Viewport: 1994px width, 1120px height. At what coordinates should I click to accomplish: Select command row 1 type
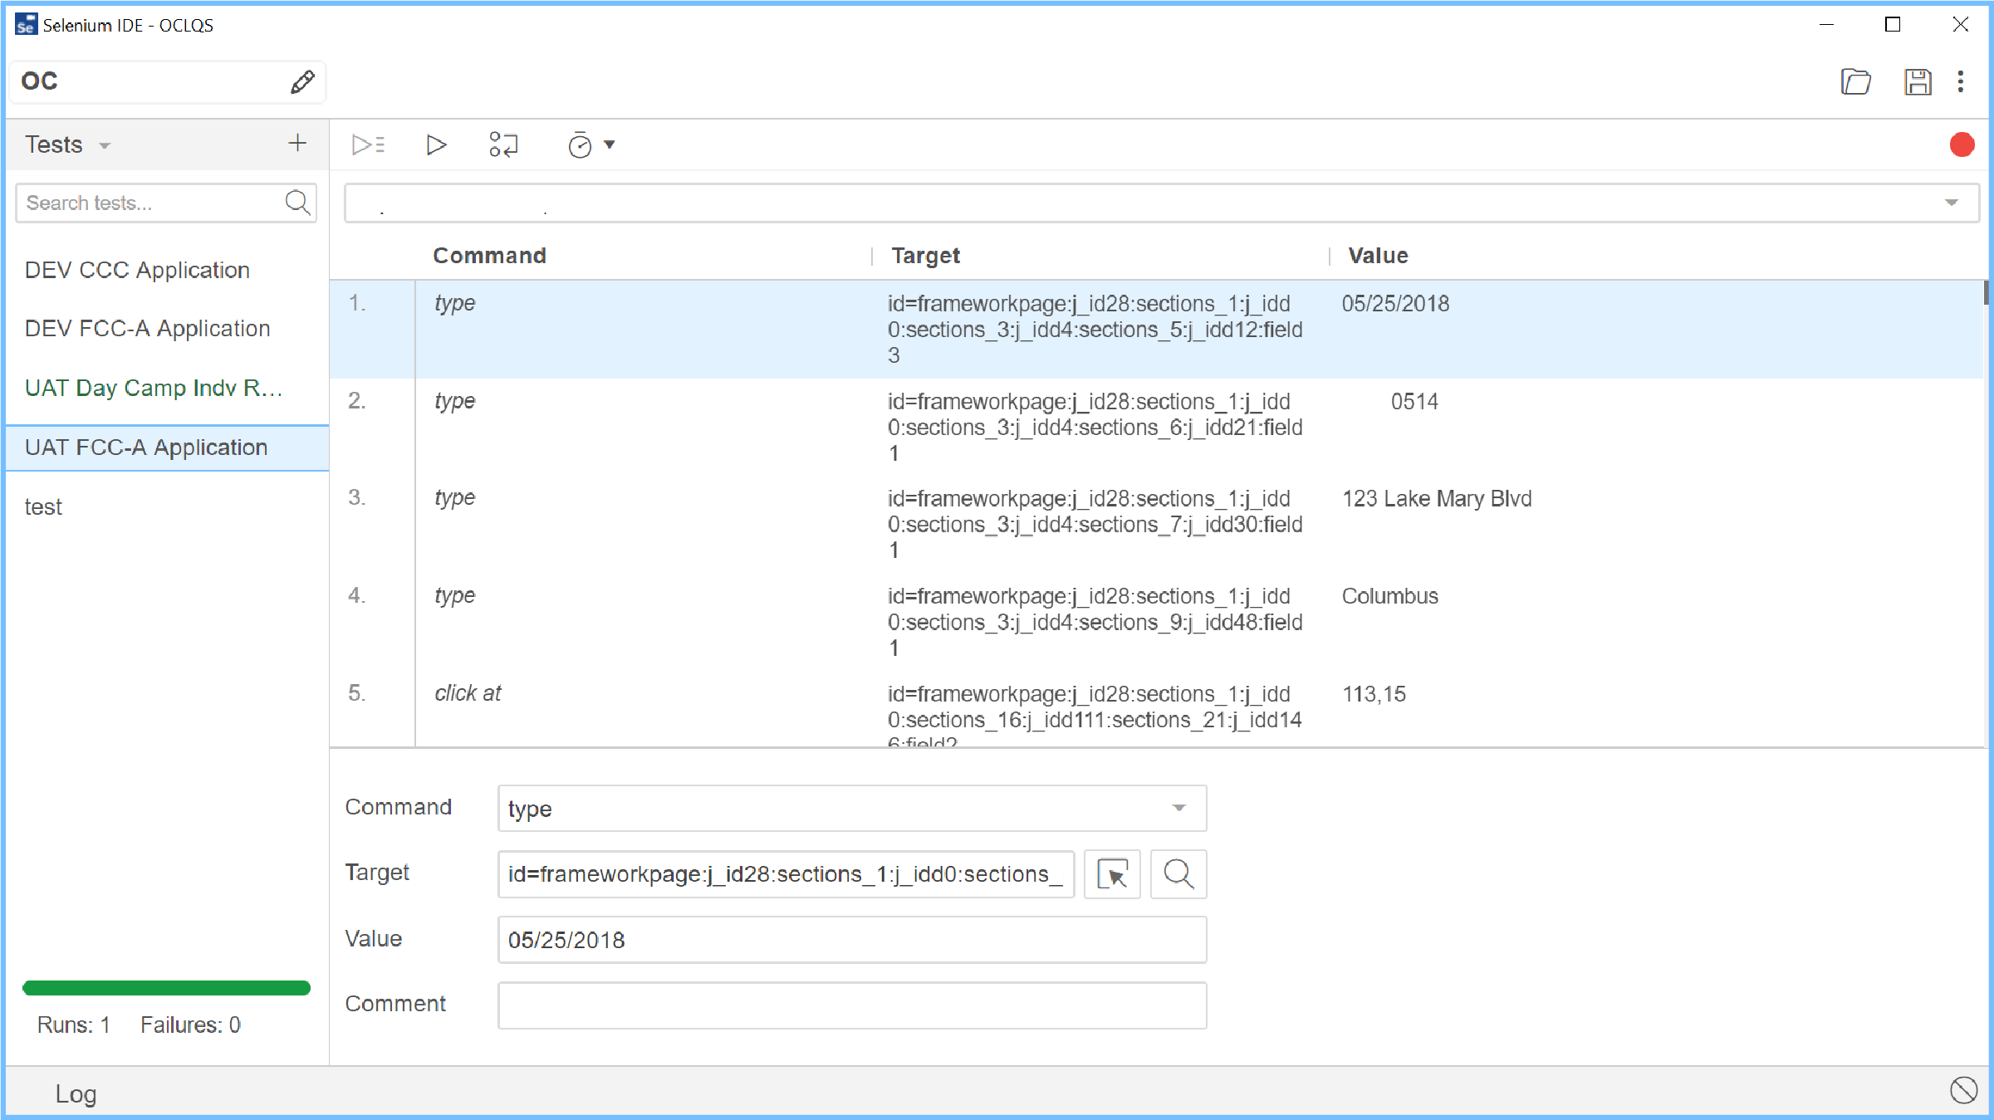1156,329
